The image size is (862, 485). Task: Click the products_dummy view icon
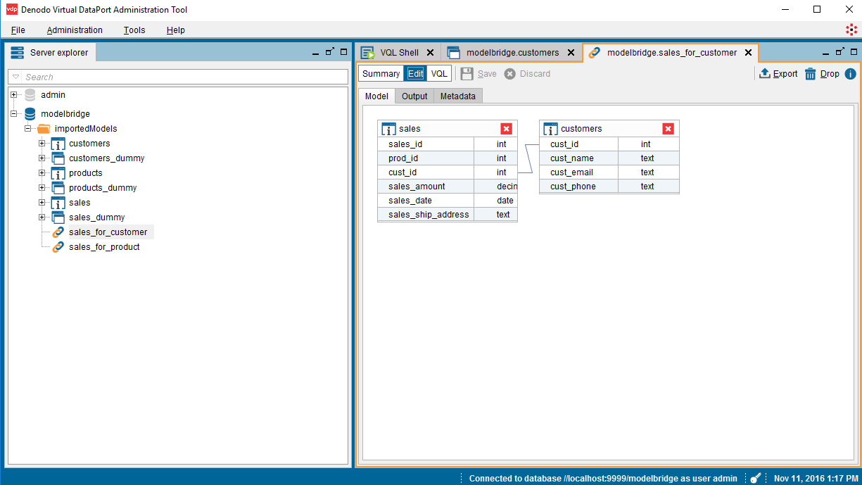[58, 188]
